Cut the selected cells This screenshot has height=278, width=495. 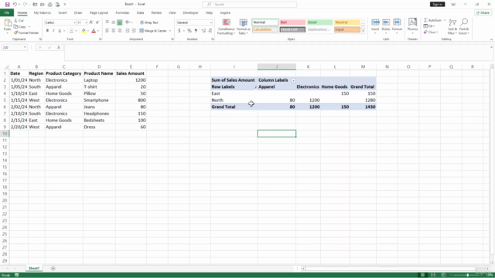click(19, 21)
